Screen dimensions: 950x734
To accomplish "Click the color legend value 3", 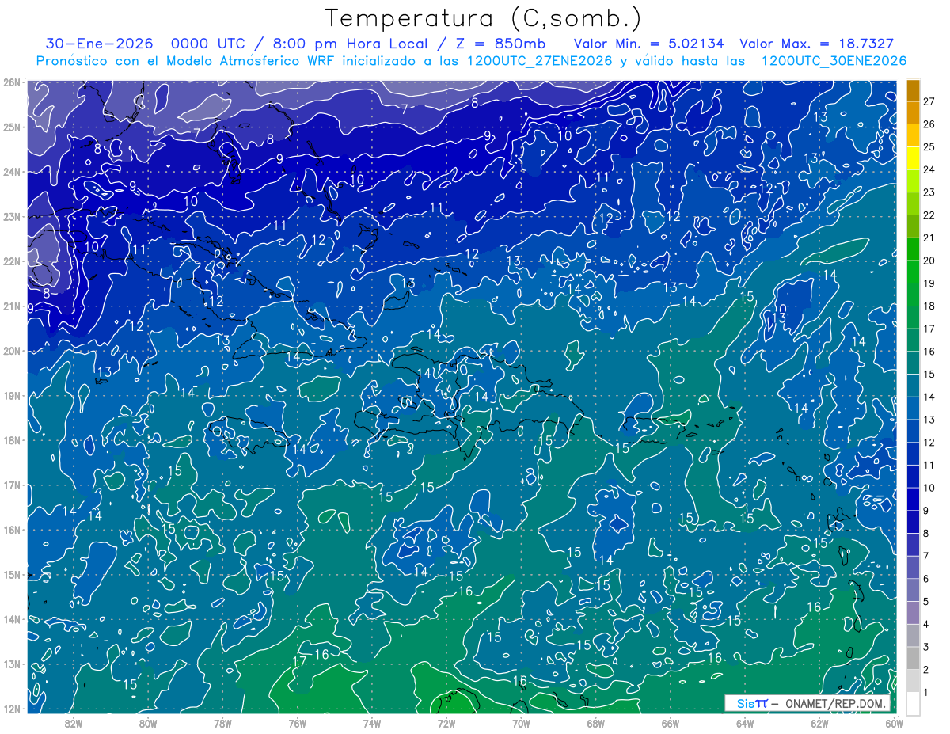I will point(926,647).
